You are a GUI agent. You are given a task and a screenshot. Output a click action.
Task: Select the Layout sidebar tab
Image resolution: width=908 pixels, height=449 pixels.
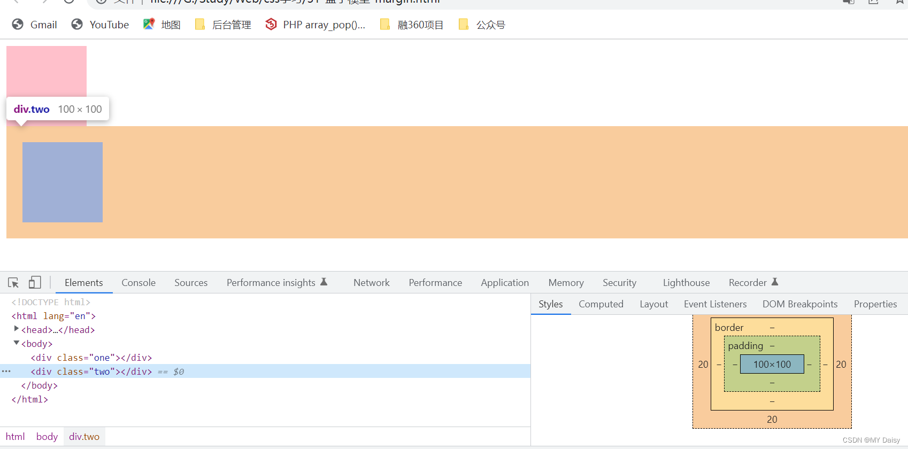[x=653, y=304]
